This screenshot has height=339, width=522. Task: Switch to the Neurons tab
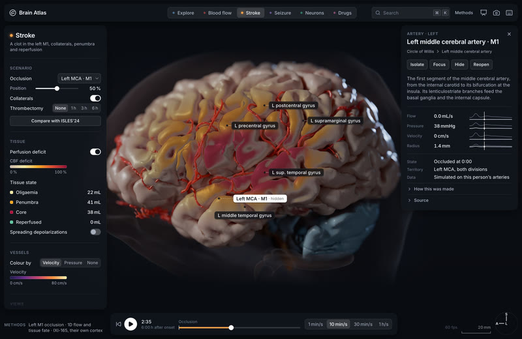click(x=312, y=13)
